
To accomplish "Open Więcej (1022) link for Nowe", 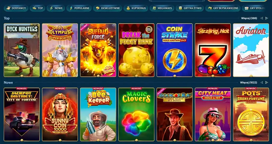I will (x=249, y=83).
